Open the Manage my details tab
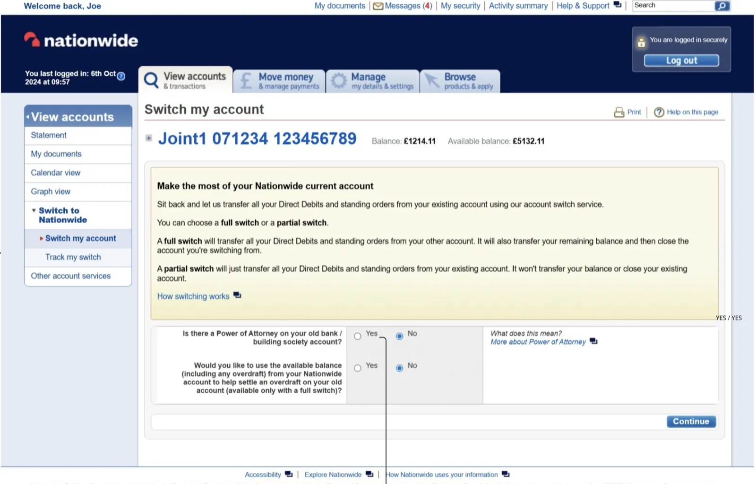The image size is (756, 484). pyautogui.click(x=373, y=81)
